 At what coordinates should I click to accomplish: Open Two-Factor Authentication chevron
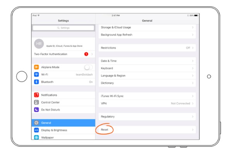(92, 54)
